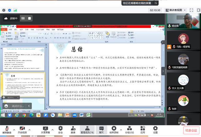Open screen share options menu at top
This screenshot has height=137, width=201.
158,3
